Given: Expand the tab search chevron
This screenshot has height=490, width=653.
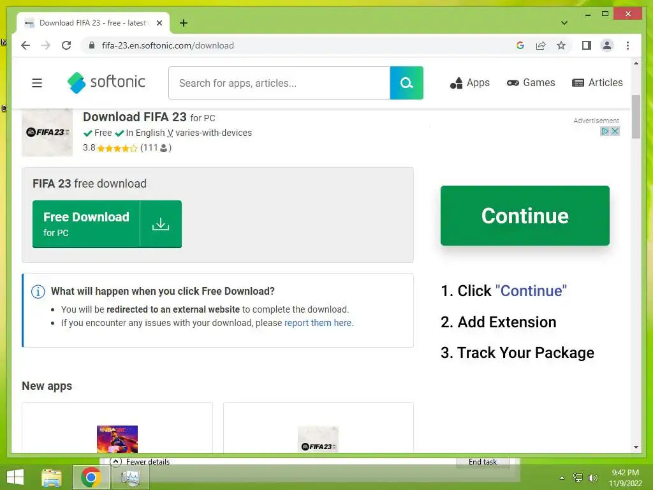Looking at the screenshot, I should [x=564, y=23].
